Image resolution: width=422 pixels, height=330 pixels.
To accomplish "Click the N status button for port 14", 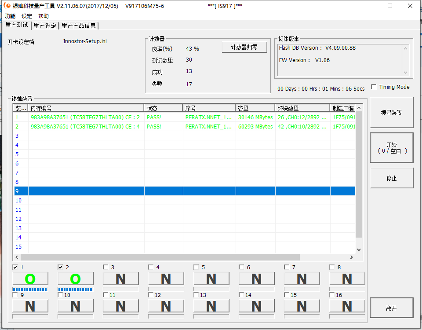I will (x=256, y=306).
